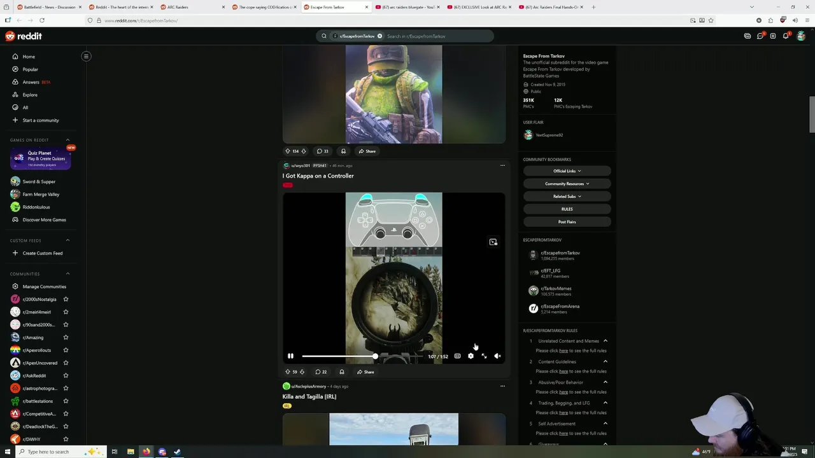
Task: Enter fullscreen on the video player
Action: 484,356
